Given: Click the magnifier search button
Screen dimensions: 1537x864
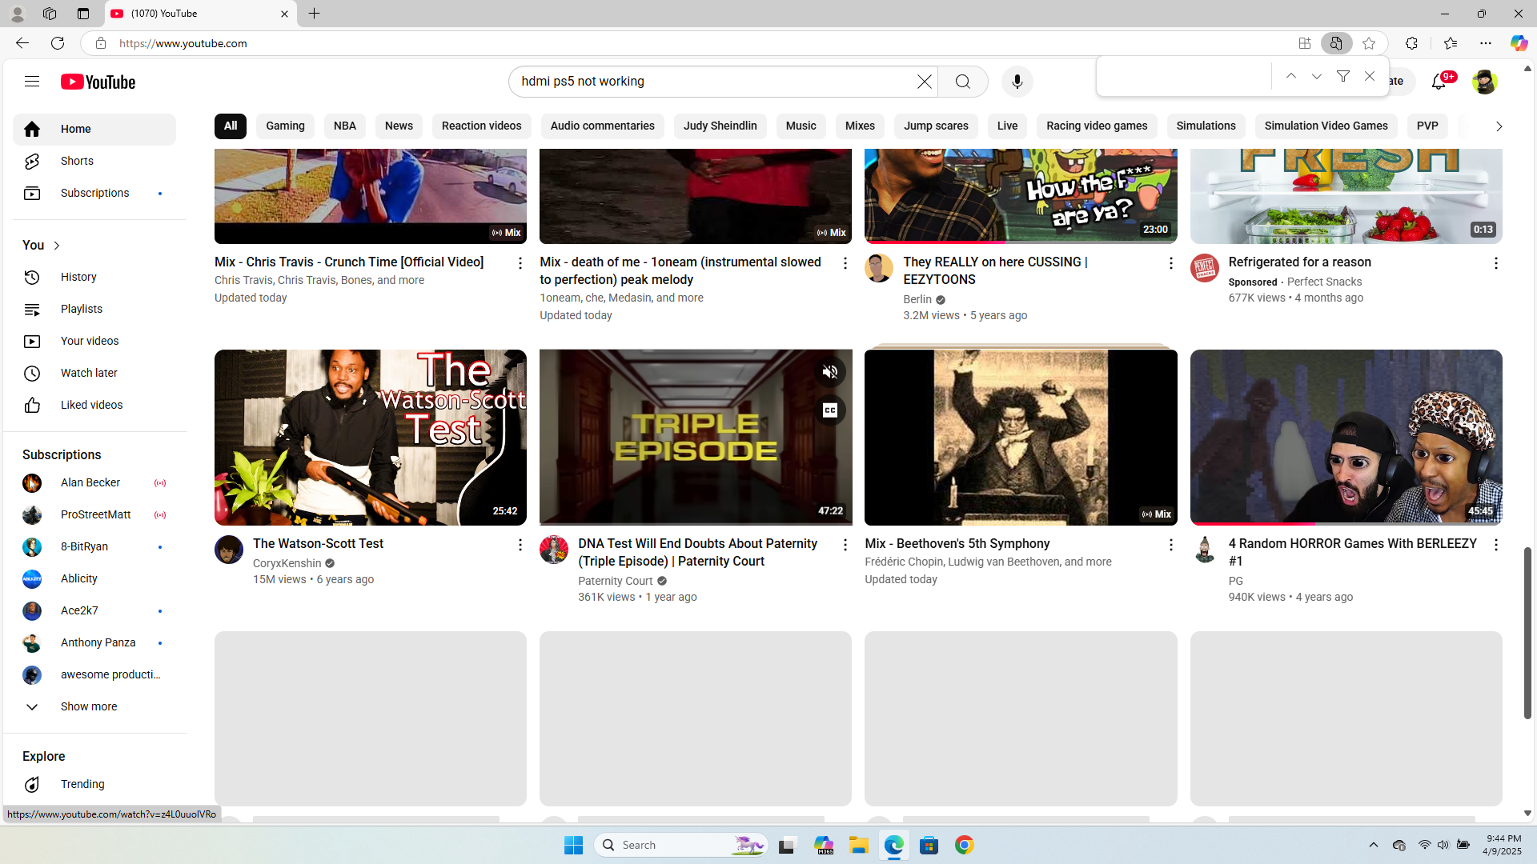Looking at the screenshot, I should pos(963,82).
